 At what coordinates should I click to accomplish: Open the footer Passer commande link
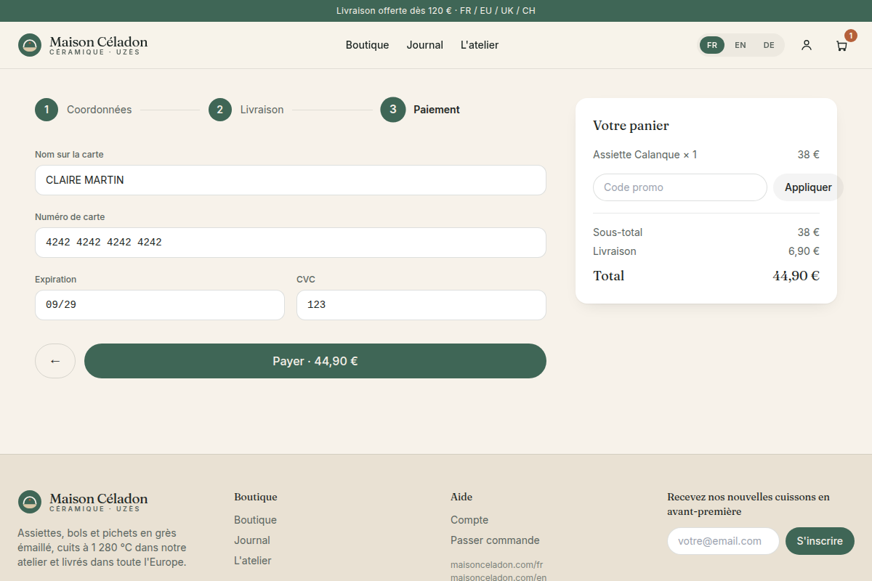pyautogui.click(x=495, y=540)
